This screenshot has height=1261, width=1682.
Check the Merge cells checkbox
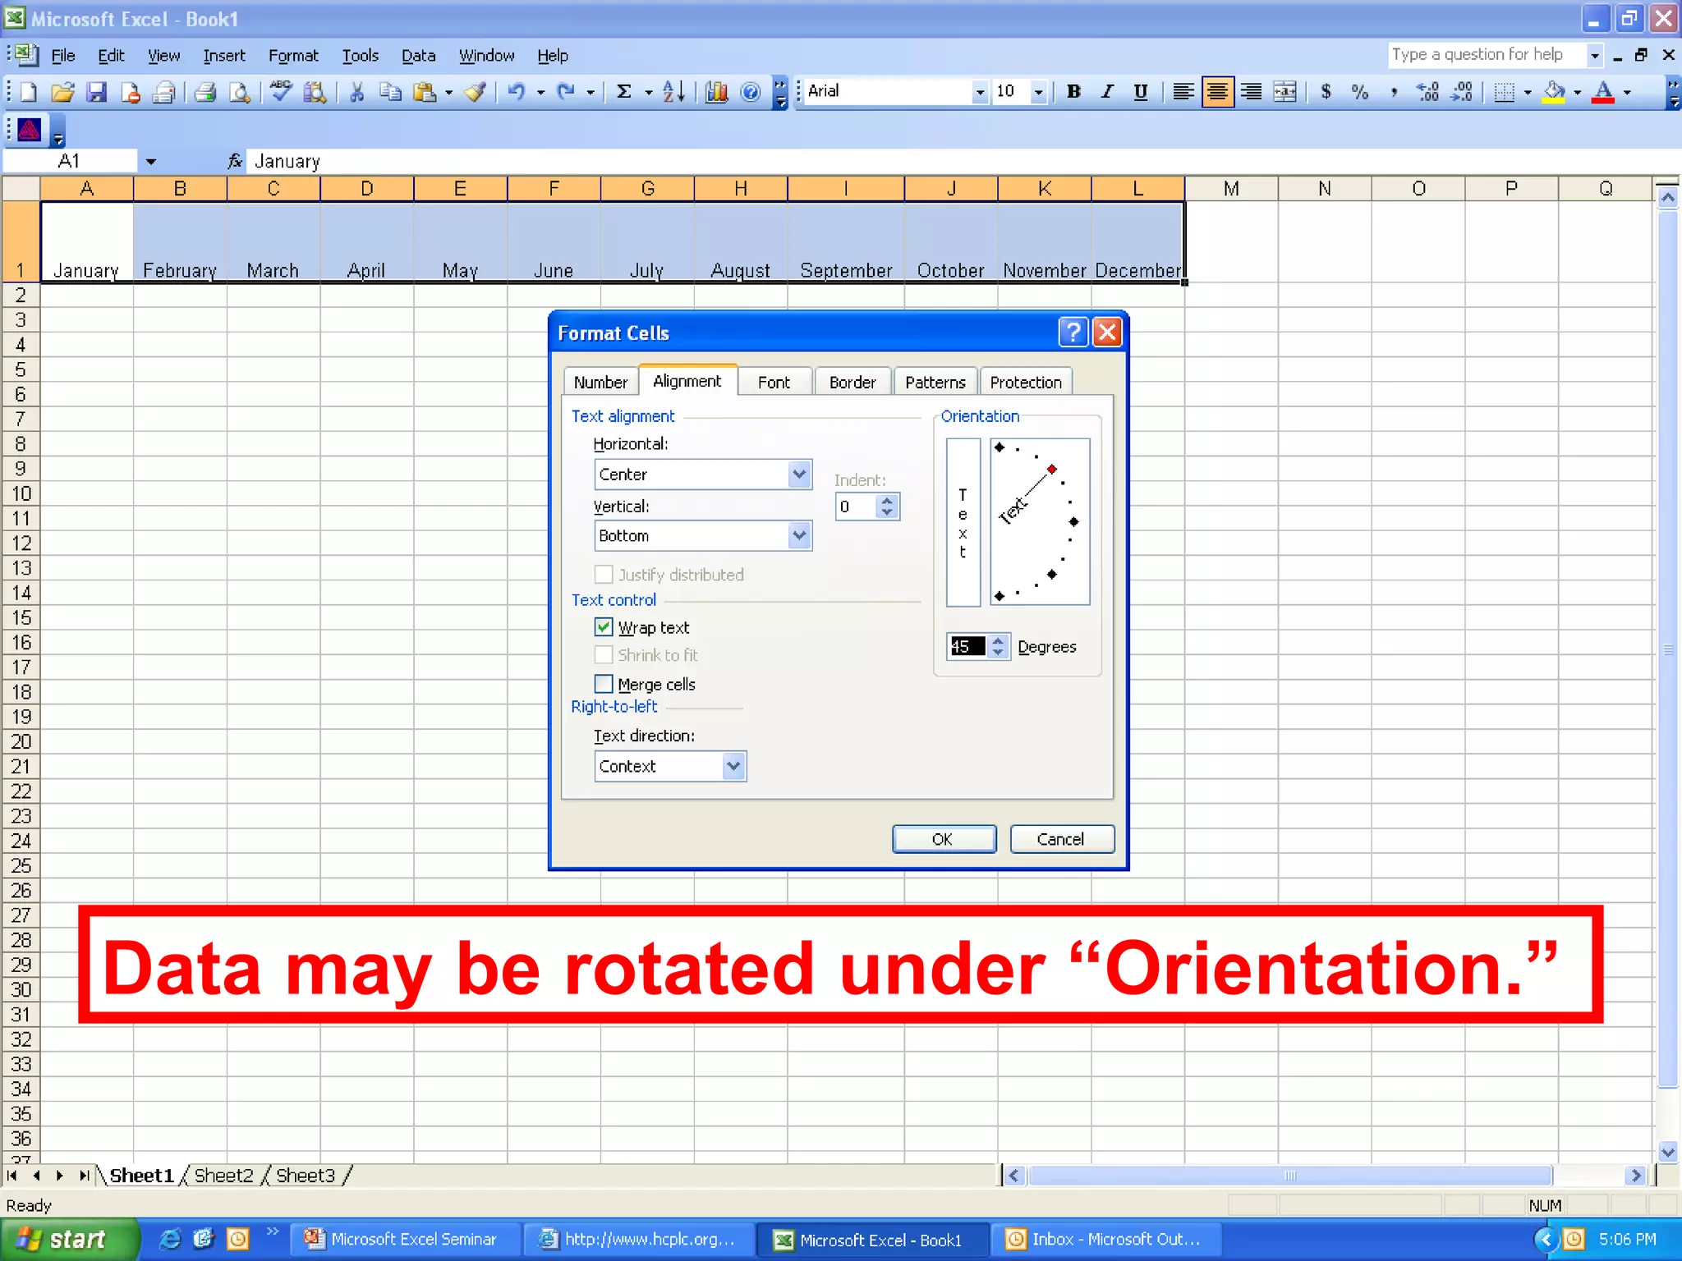604,684
